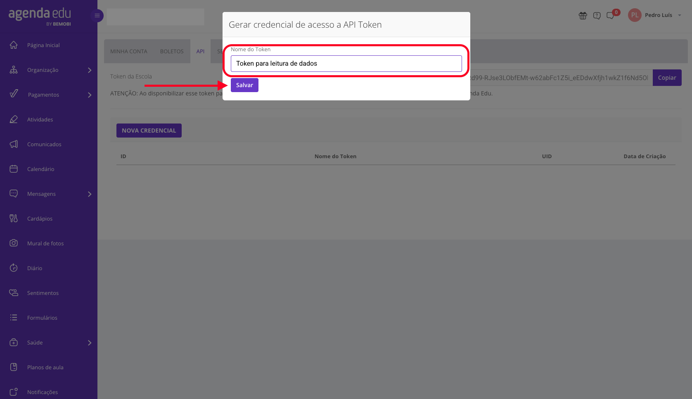Collapse the sidebar with the hamburger icon
Viewport: 692px width, 399px height.
97,16
